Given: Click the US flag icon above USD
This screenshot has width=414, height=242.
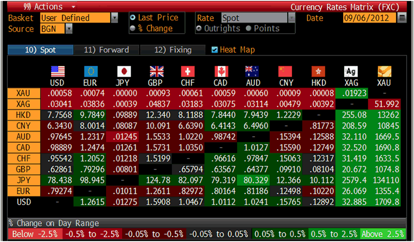Looking at the screenshot, I should pyautogui.click(x=57, y=72).
